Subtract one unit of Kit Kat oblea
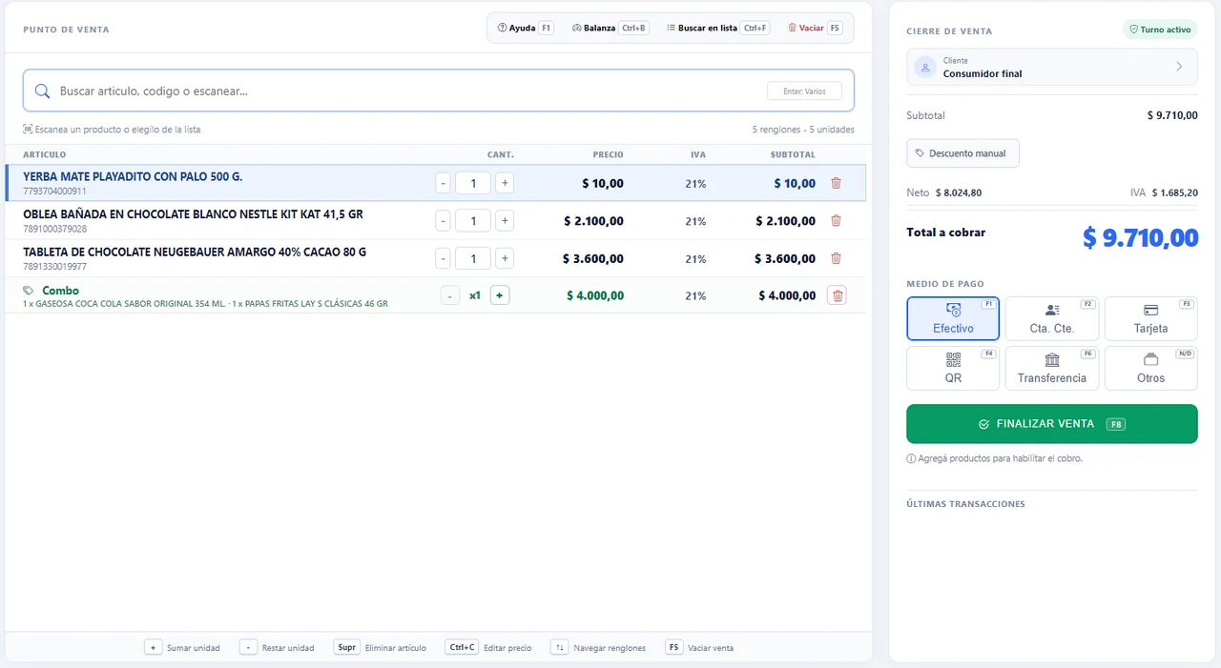 tap(443, 221)
